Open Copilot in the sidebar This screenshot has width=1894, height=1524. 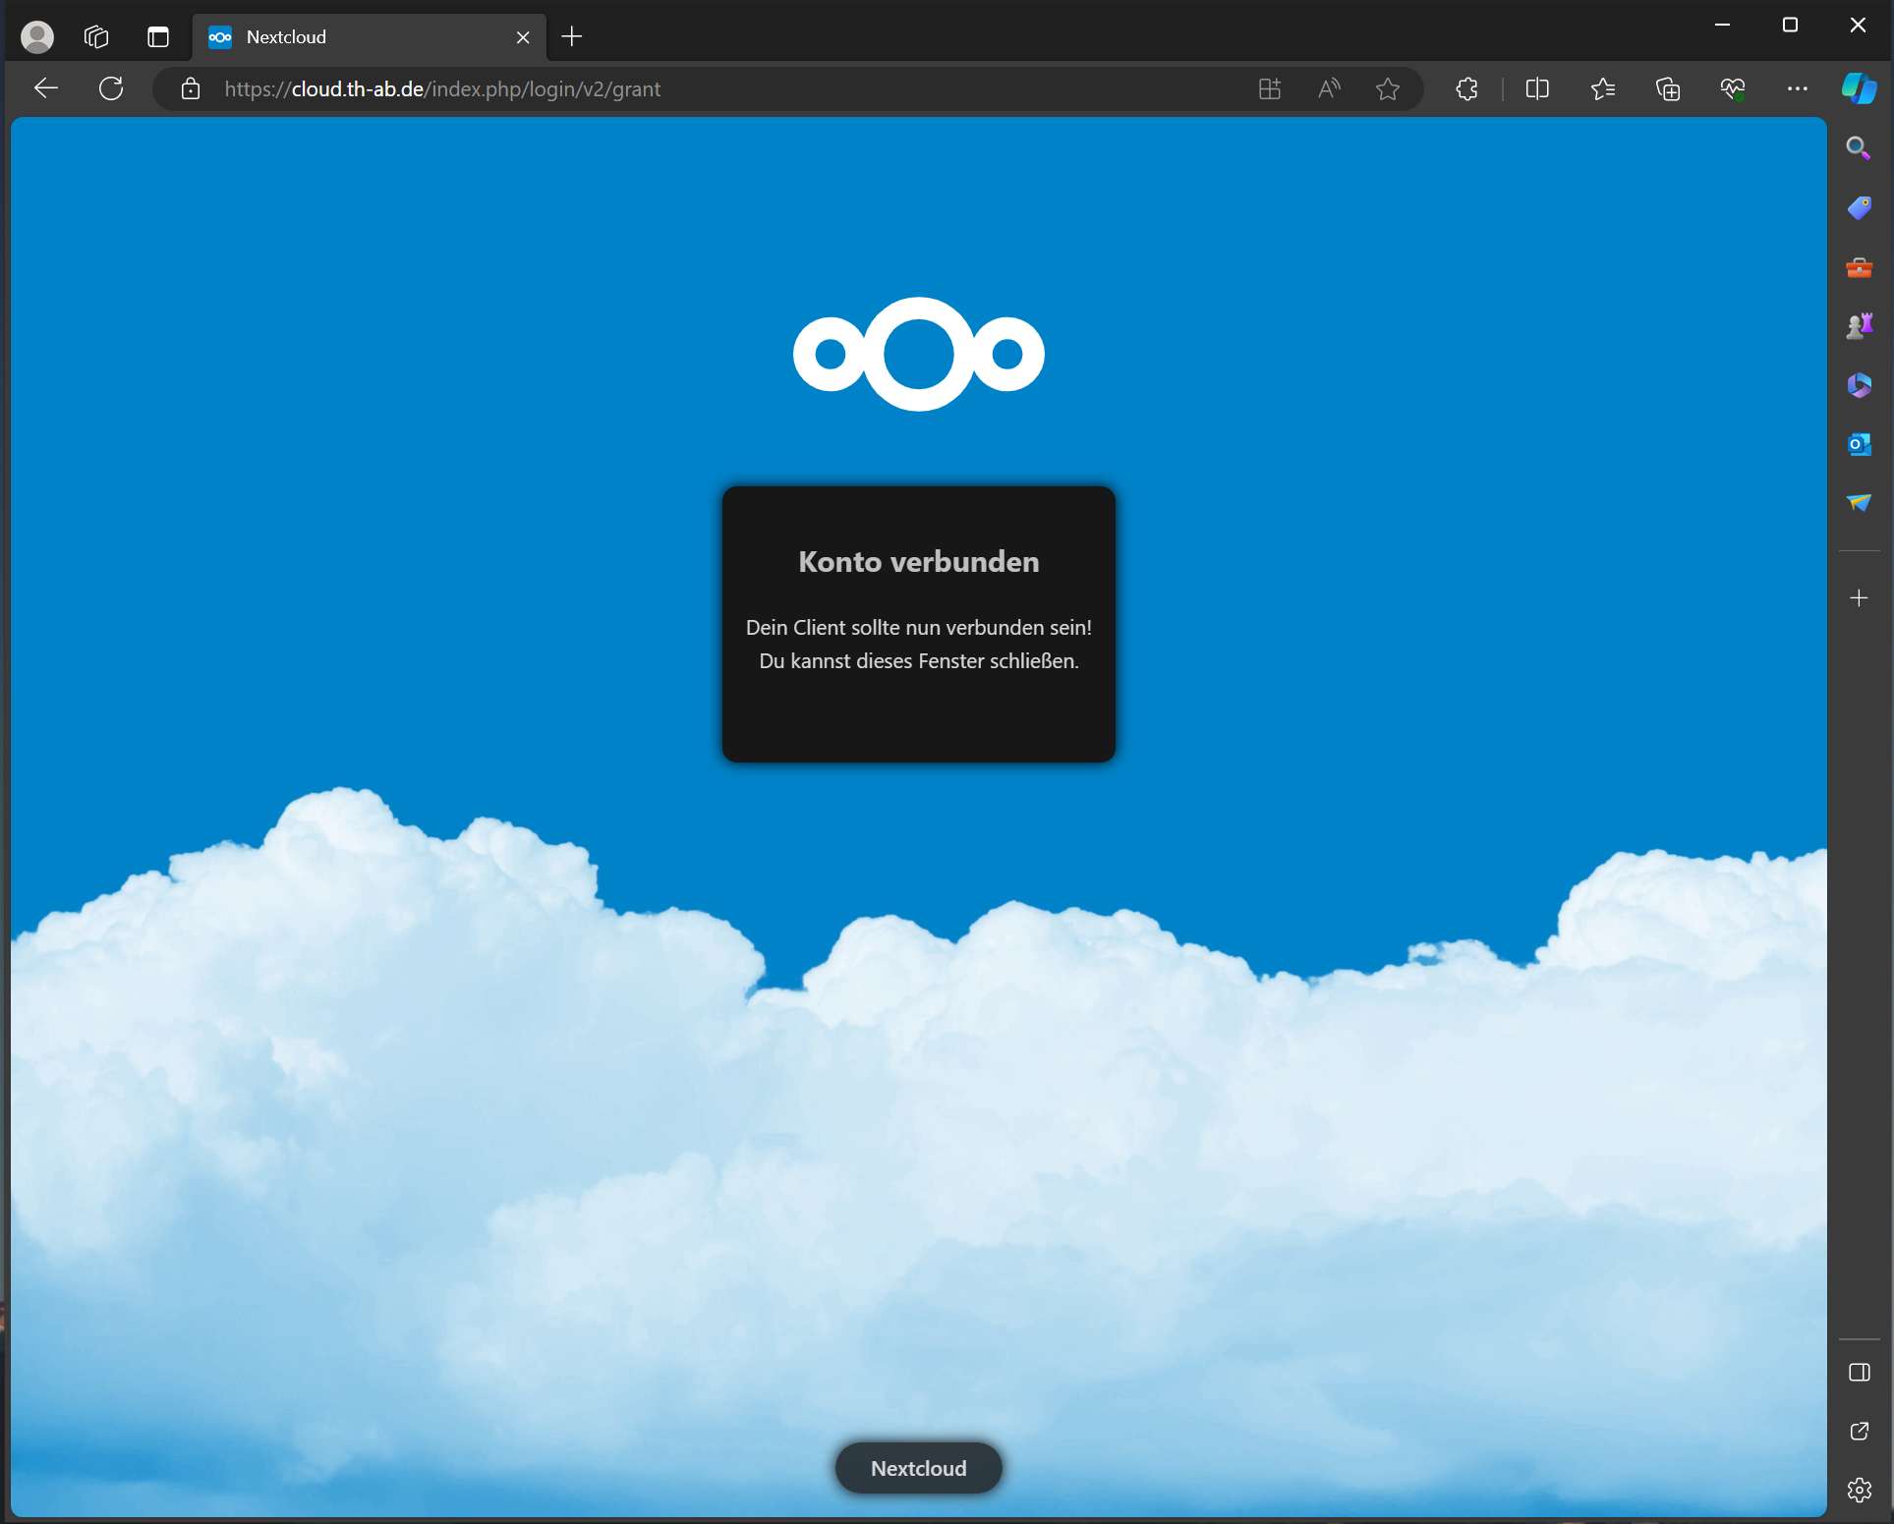click(x=1859, y=88)
